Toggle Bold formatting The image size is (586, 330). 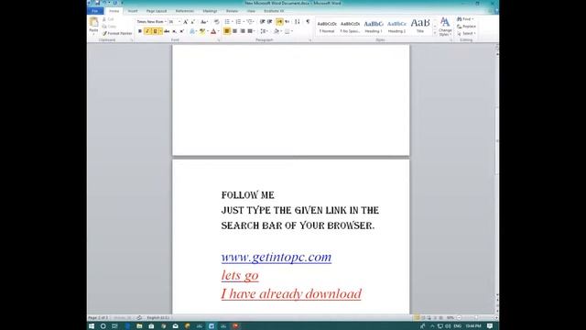140,31
